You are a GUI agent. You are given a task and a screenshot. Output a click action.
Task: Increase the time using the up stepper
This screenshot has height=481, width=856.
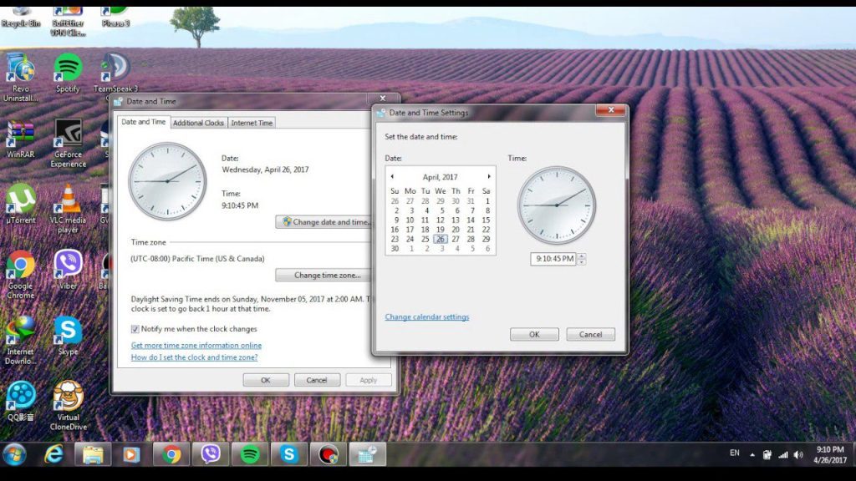tap(582, 256)
